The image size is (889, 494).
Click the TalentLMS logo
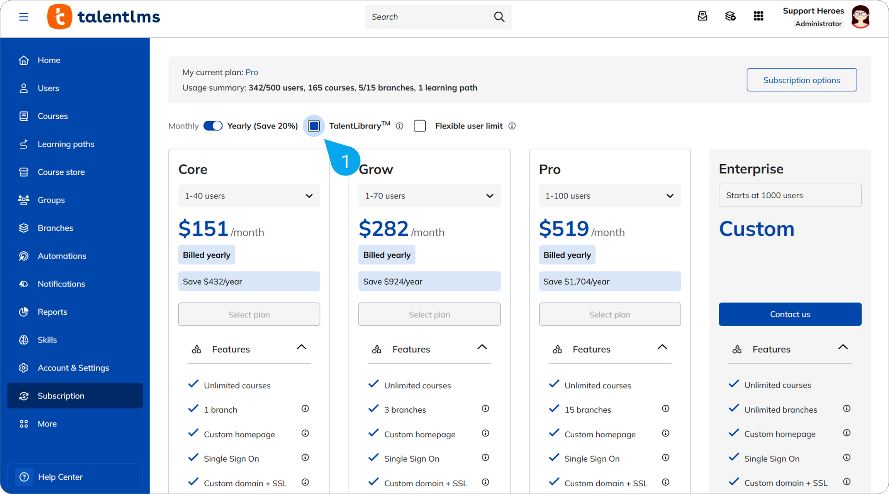click(x=103, y=17)
